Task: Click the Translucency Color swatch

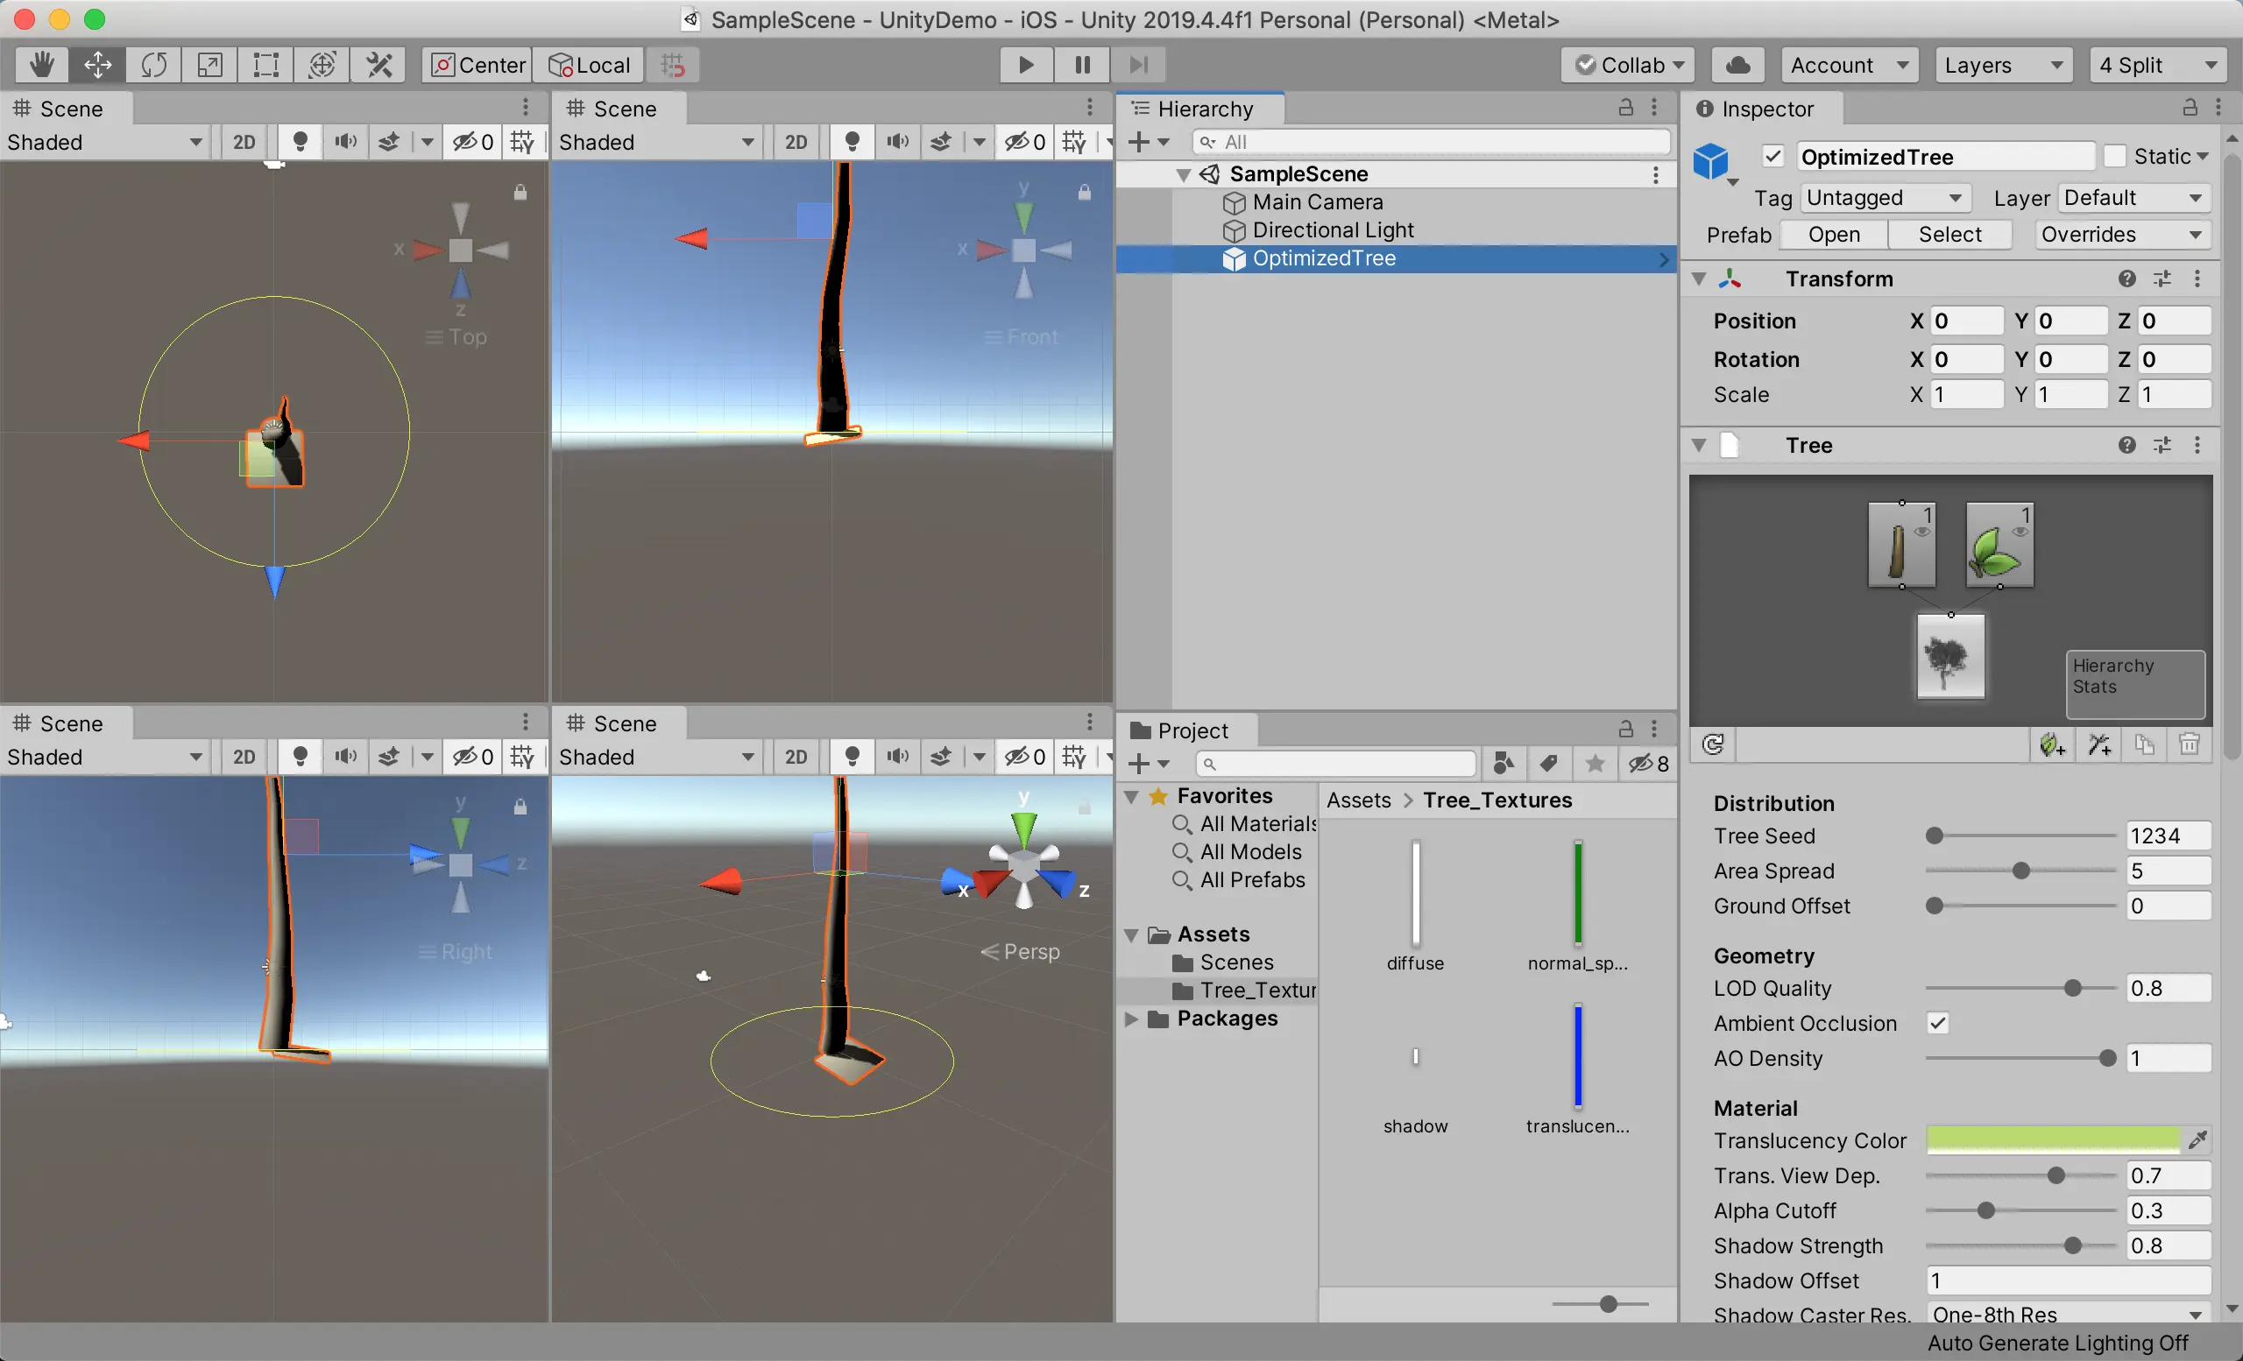Action: tap(2052, 1140)
